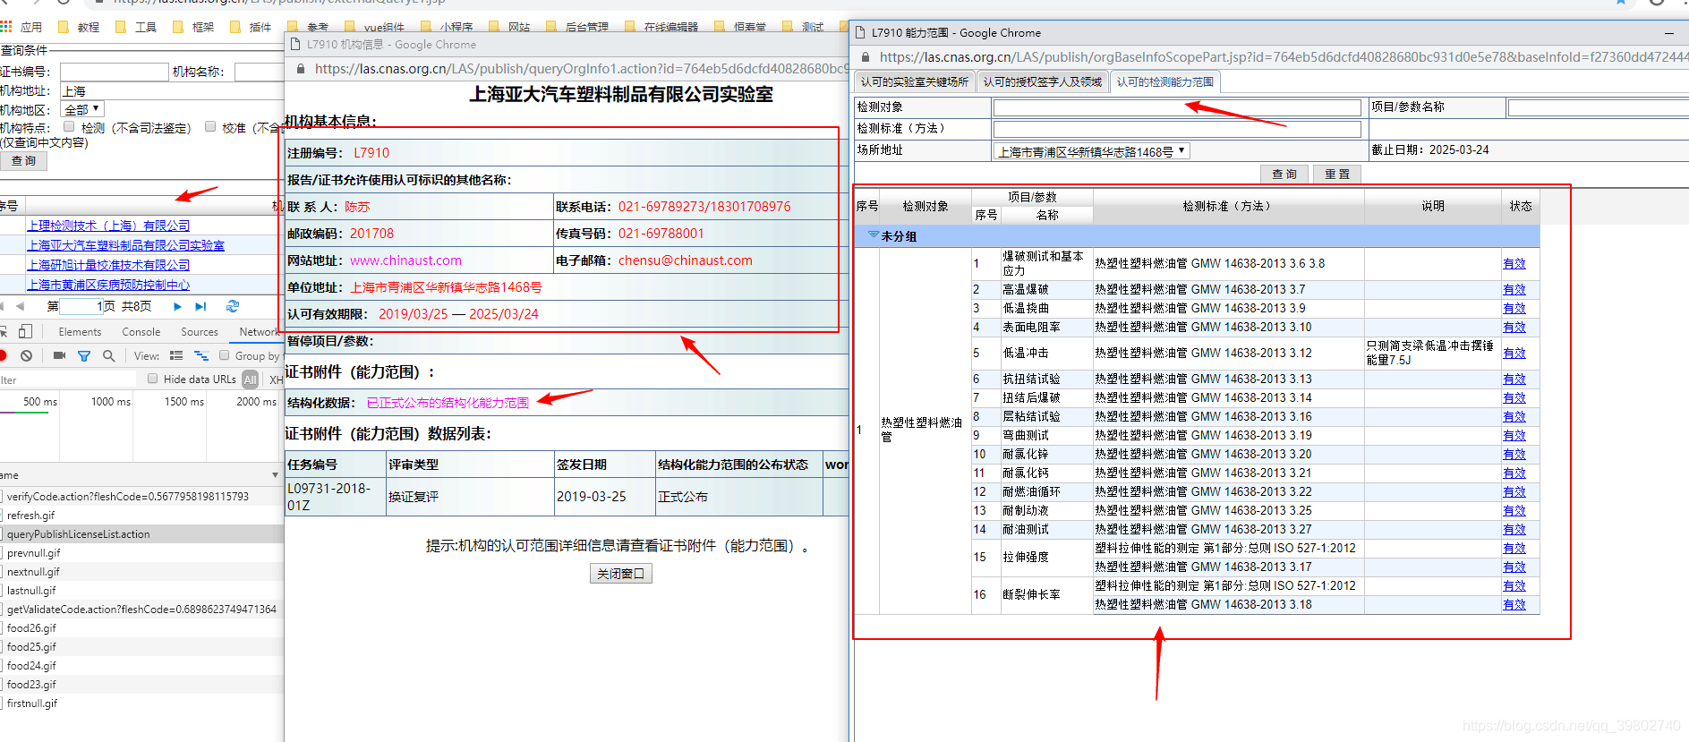Switch to the Sources tab in DevTools
The height and width of the screenshot is (742, 1689).
tap(199, 332)
